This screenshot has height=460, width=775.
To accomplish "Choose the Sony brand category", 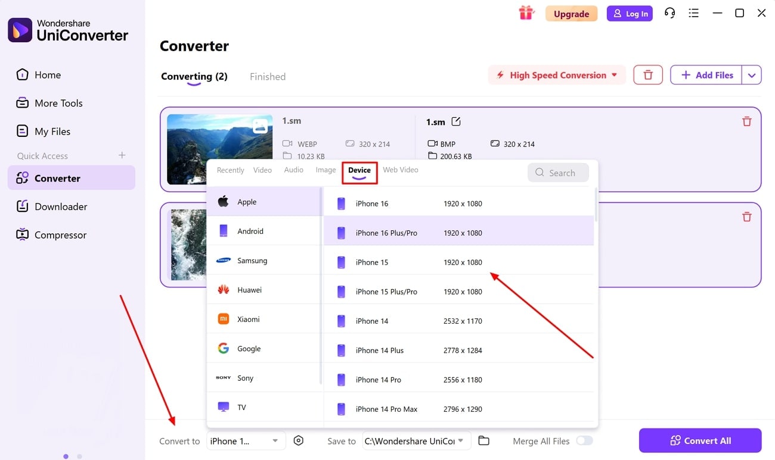I will point(263,378).
